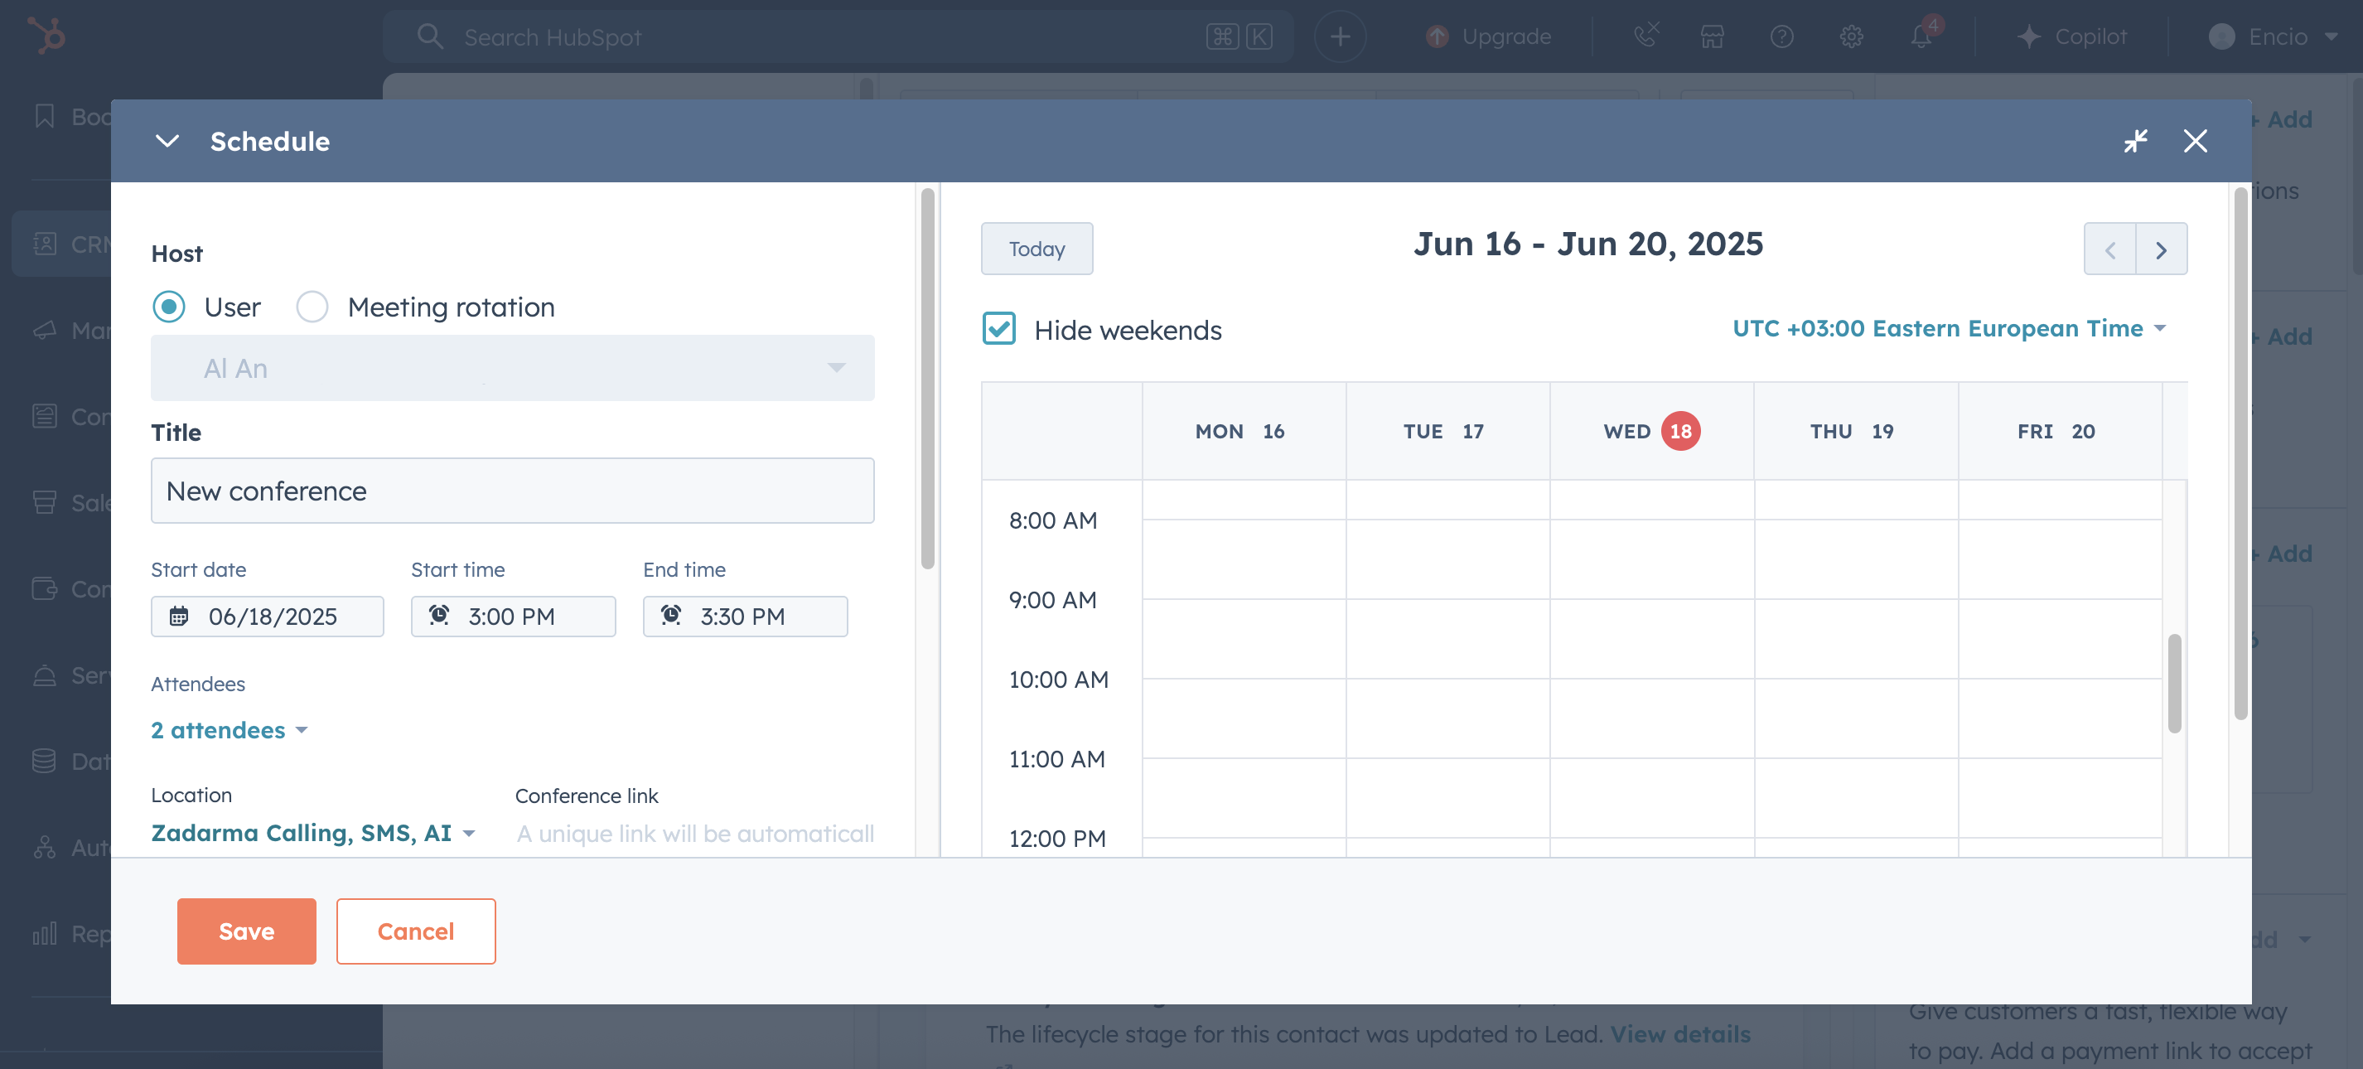The width and height of the screenshot is (2363, 1069).
Task: Minimize the Schedule dialog with collapse arrows
Action: point(2135,142)
